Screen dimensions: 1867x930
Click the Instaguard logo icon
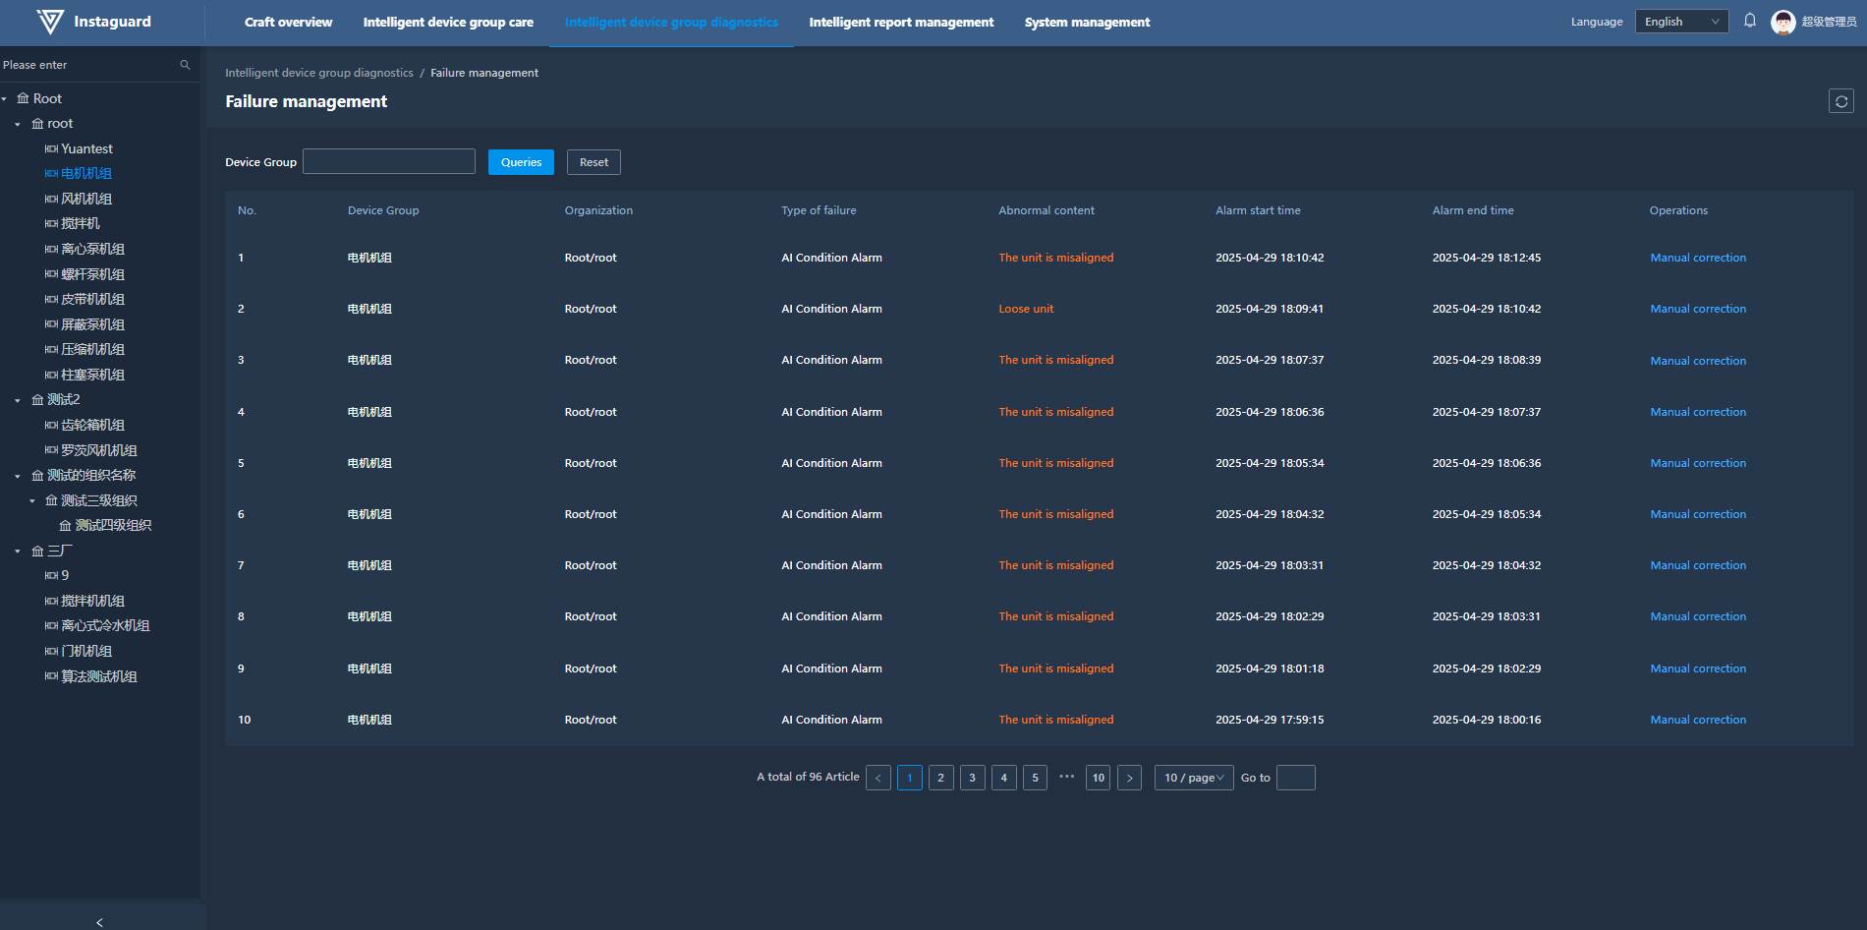[50, 22]
